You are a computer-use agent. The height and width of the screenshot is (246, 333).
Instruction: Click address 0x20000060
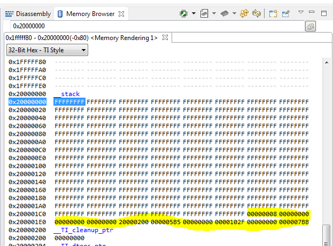27,126
